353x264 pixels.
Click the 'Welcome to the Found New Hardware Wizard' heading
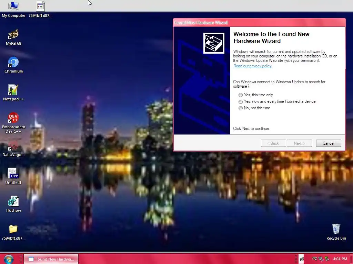pyautogui.click(x=271, y=37)
